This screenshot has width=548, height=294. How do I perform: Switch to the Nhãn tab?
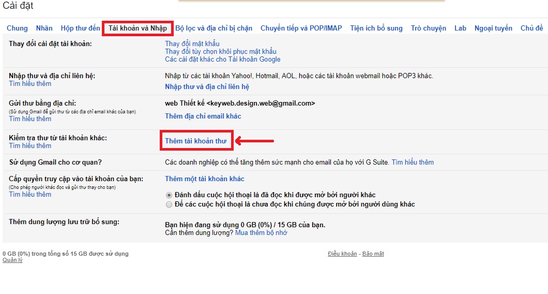coord(44,28)
